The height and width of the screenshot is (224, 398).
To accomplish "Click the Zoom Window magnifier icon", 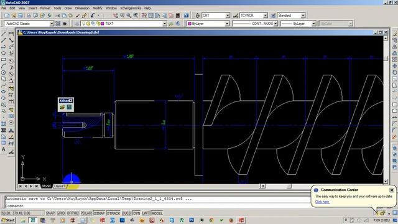I will pyautogui.click(x=129, y=16).
